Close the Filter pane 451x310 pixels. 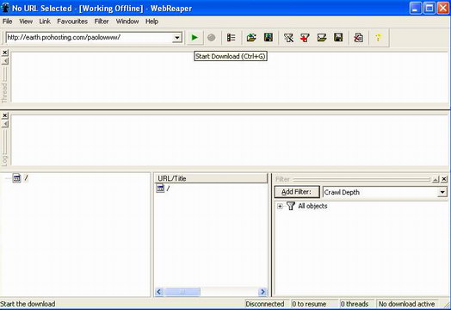(x=444, y=179)
